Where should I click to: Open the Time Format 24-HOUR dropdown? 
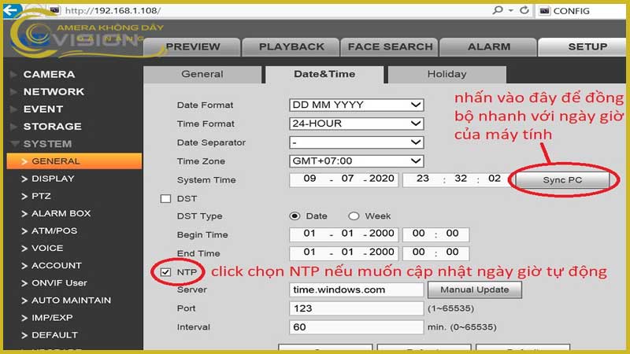[x=357, y=124]
